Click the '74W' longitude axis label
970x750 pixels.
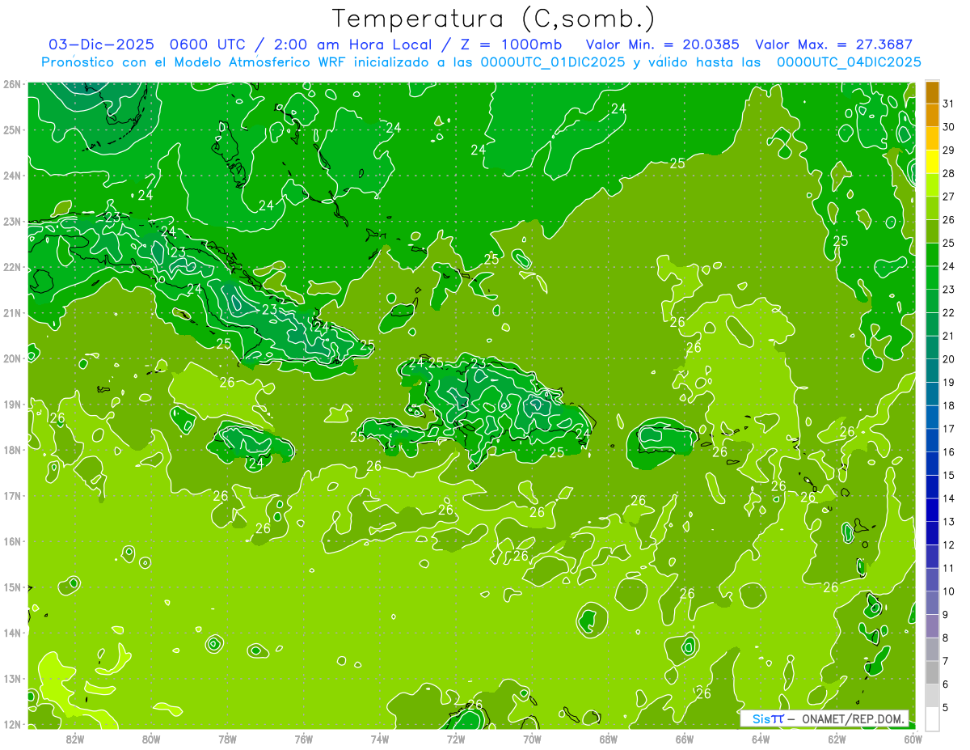point(380,739)
